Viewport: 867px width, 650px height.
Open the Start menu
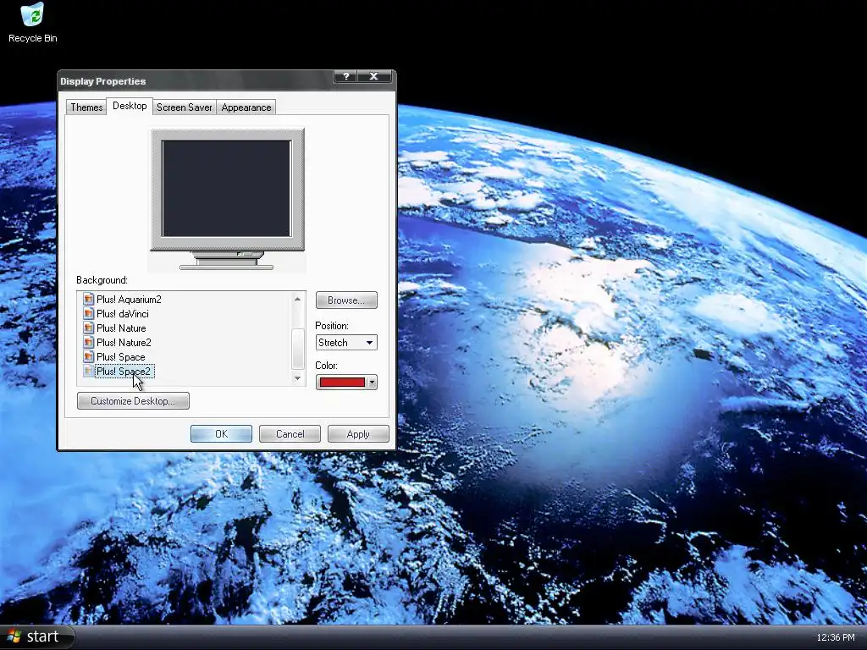click(x=36, y=636)
